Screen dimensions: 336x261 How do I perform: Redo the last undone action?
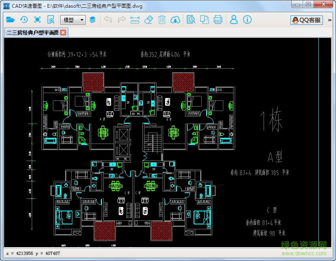pos(121,20)
